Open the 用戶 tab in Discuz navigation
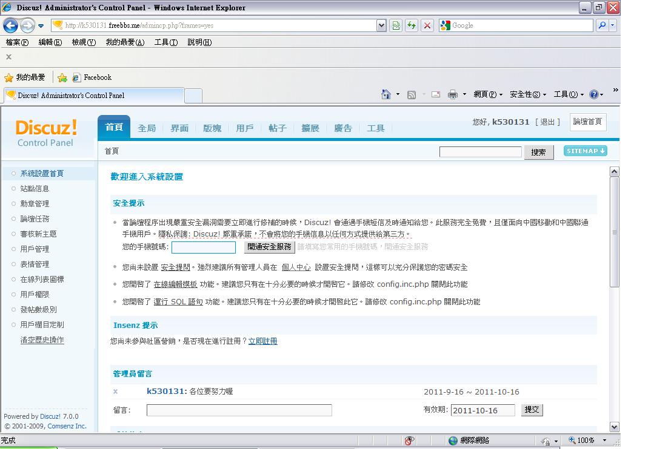The width and height of the screenshot is (651, 449). tap(245, 128)
